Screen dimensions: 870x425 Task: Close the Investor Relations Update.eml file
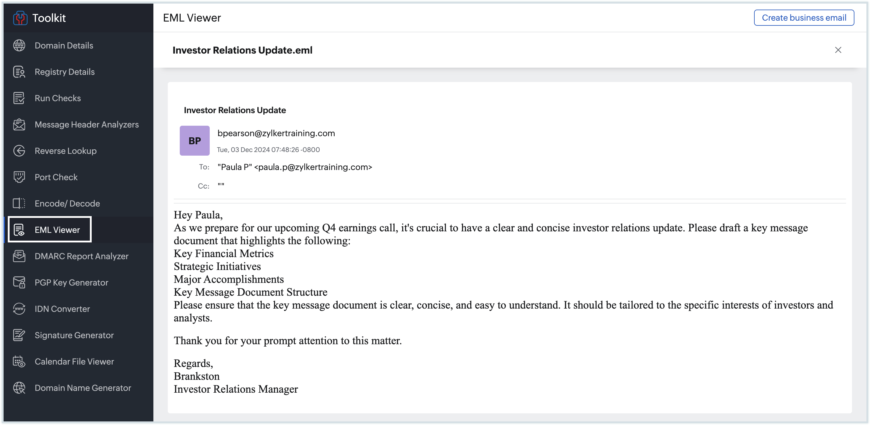click(x=838, y=50)
